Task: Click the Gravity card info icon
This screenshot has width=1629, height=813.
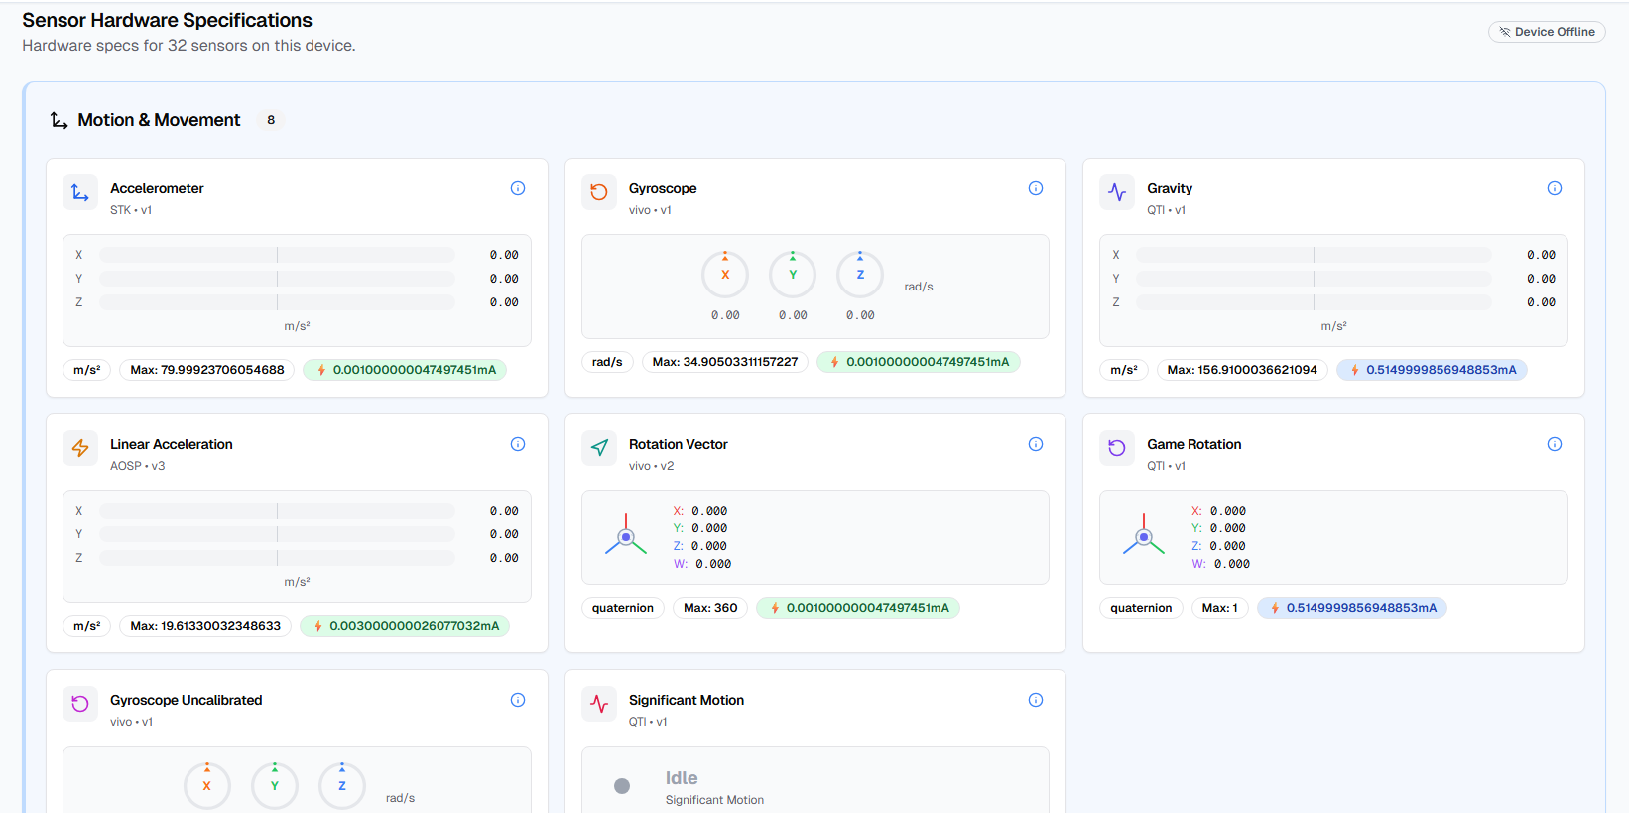Action: pos(1555,188)
